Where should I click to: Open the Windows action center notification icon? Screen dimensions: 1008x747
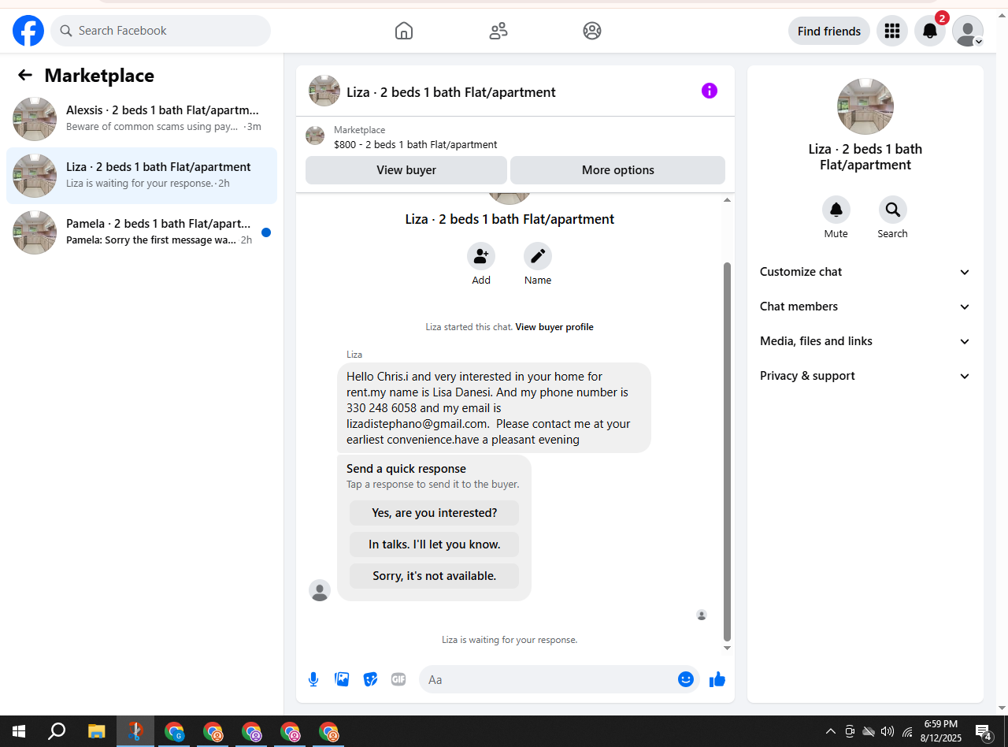(x=983, y=731)
